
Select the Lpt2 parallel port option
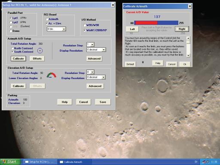pos(10,22)
